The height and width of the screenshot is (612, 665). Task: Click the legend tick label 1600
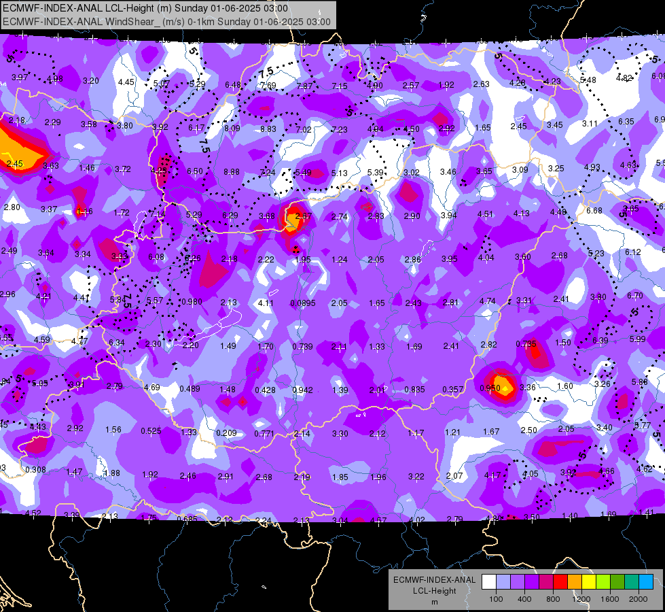(x=610, y=599)
